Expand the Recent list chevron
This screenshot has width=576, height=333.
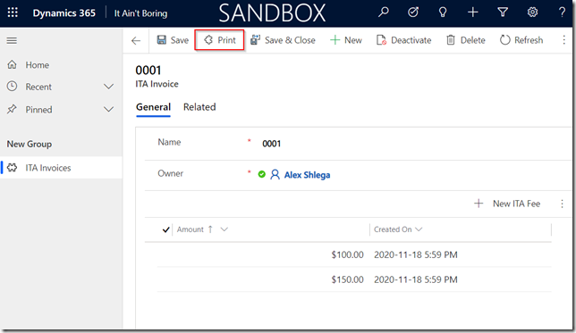[x=108, y=87]
